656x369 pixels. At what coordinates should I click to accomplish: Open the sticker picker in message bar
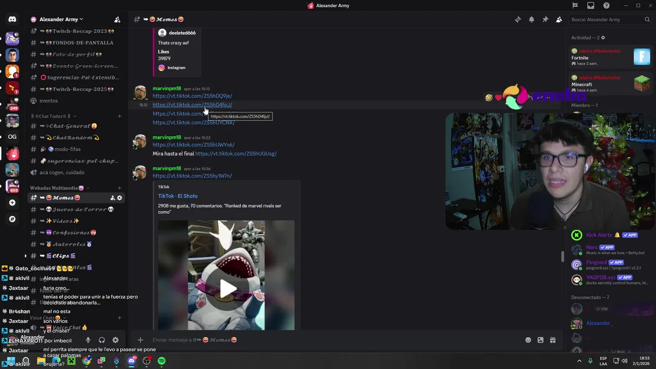[540, 340]
